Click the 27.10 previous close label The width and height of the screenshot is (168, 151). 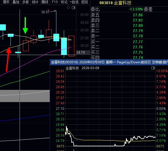coord(60,109)
